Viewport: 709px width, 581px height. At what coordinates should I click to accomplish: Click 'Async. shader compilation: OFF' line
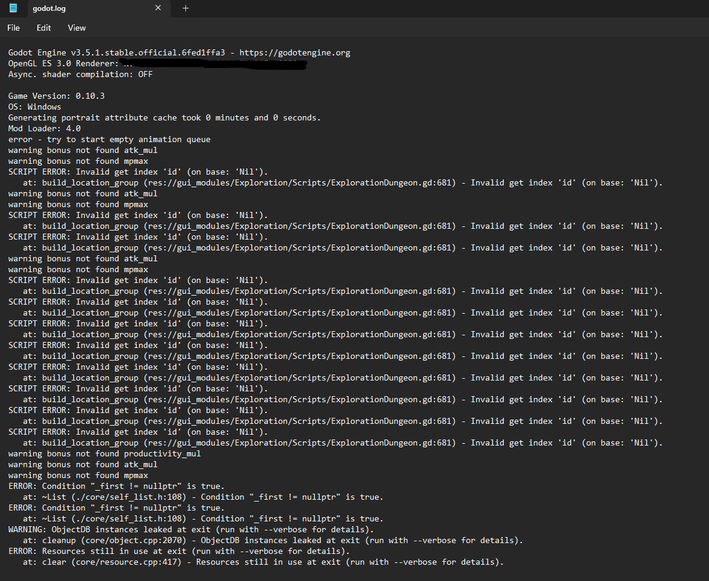click(x=81, y=74)
